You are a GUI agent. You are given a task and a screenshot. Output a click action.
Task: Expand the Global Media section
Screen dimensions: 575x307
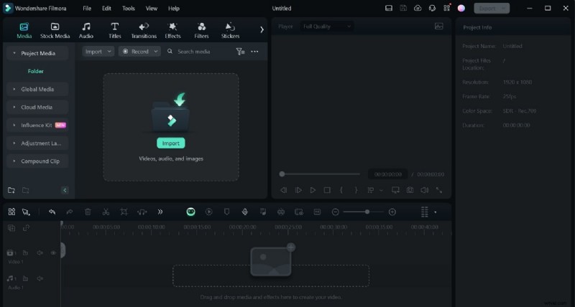click(x=37, y=89)
